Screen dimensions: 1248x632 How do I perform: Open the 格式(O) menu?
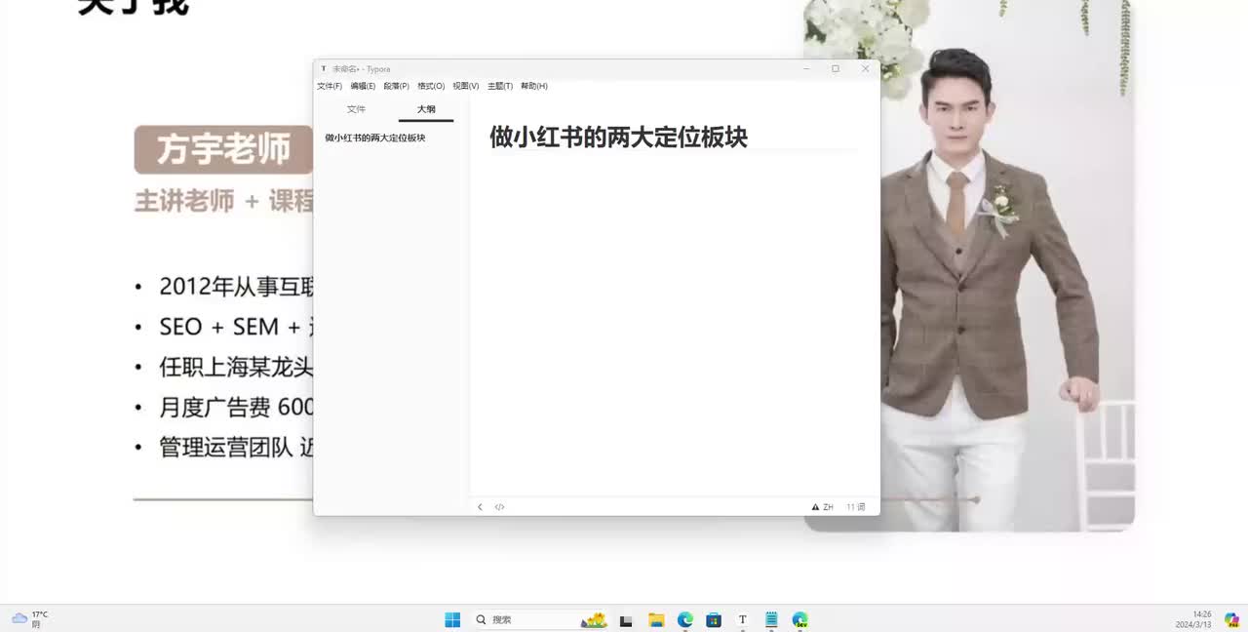(431, 86)
